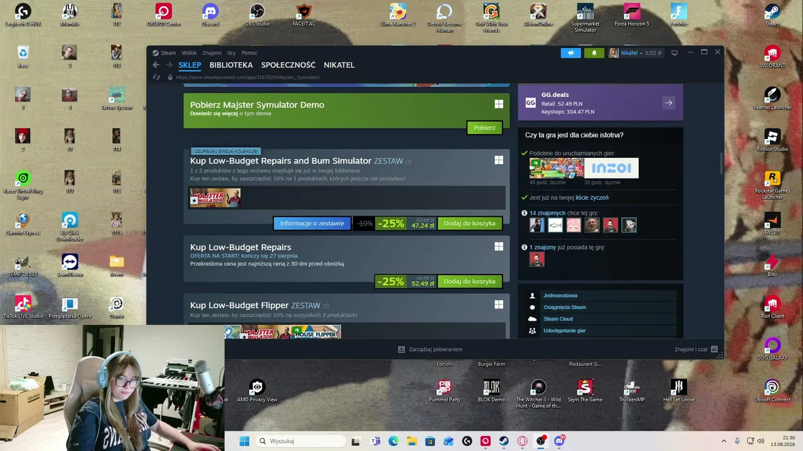
Task: Open OBS Studio desktop shortcut
Action: pos(257,16)
